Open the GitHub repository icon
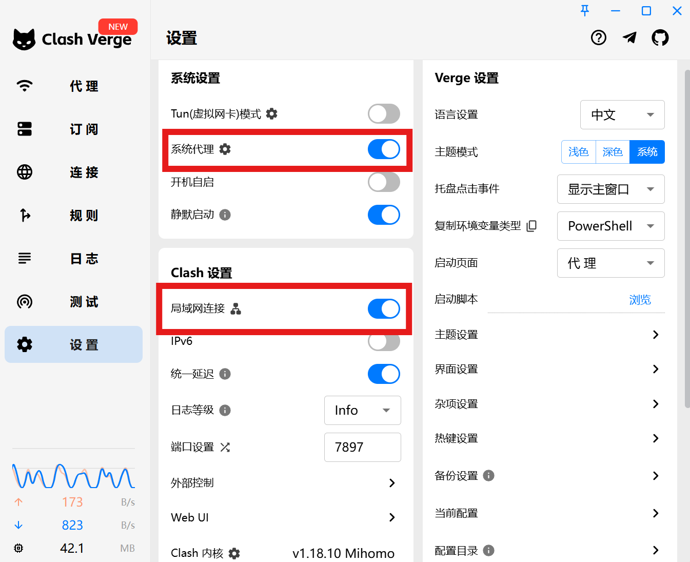This screenshot has height=562, width=690. pyautogui.click(x=660, y=37)
